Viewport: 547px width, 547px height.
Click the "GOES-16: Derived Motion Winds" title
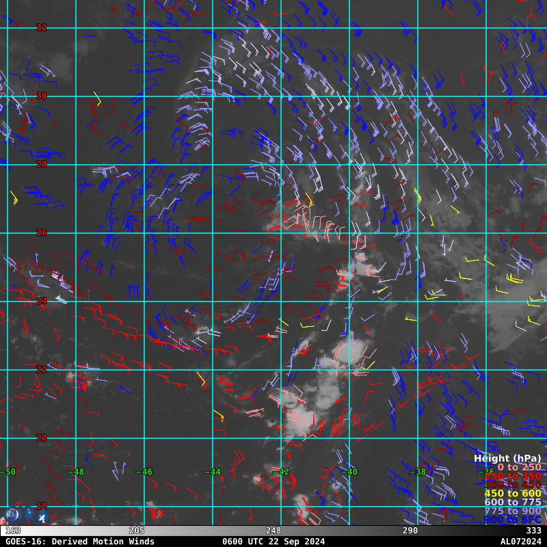pos(80,542)
